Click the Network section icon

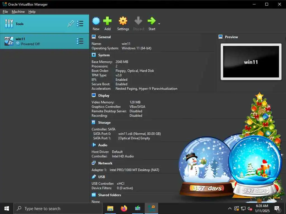click(x=94, y=163)
